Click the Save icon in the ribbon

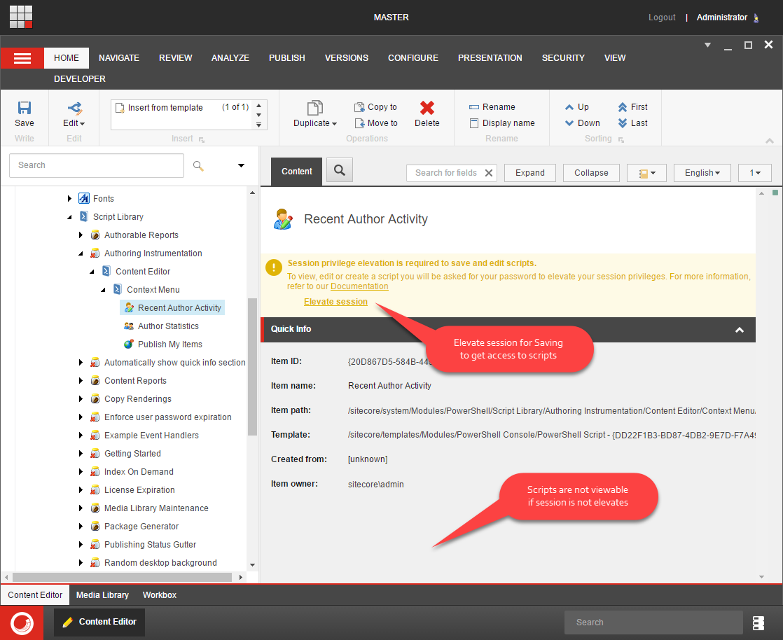pyautogui.click(x=25, y=109)
